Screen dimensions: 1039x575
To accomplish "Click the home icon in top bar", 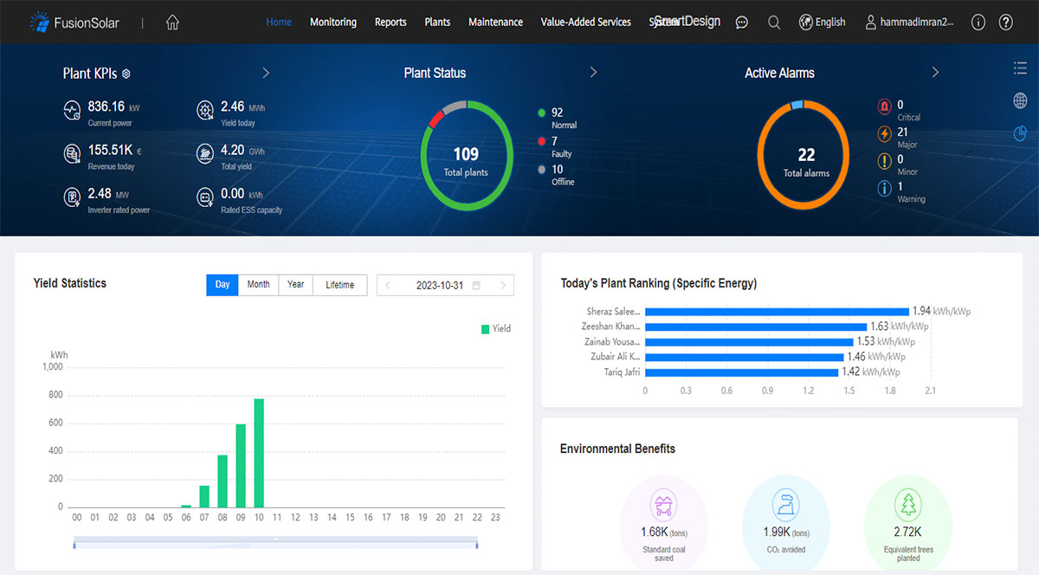I will click(172, 23).
